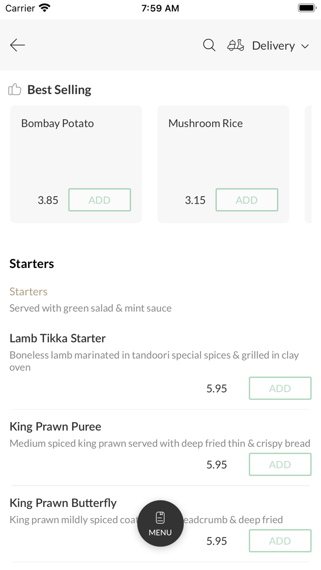Add King Prawn Butterfly to order
Image resolution: width=321 pixels, height=570 pixels.
tap(280, 541)
